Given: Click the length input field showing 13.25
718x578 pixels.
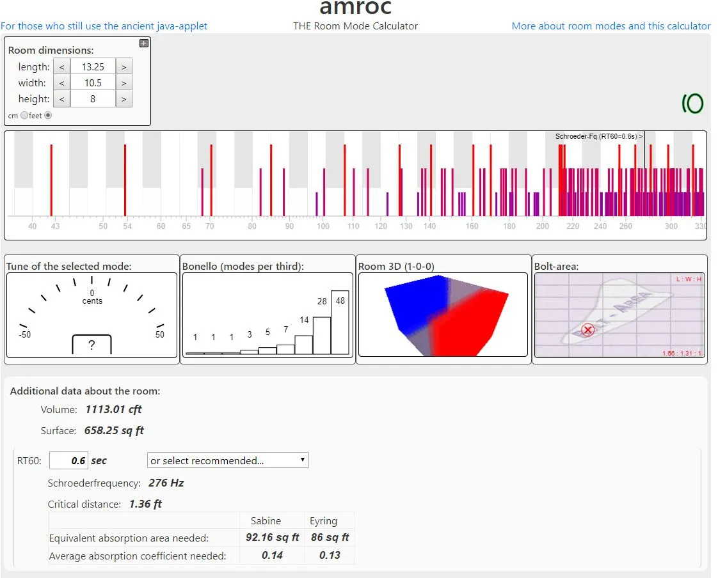Looking at the screenshot, I should [93, 66].
